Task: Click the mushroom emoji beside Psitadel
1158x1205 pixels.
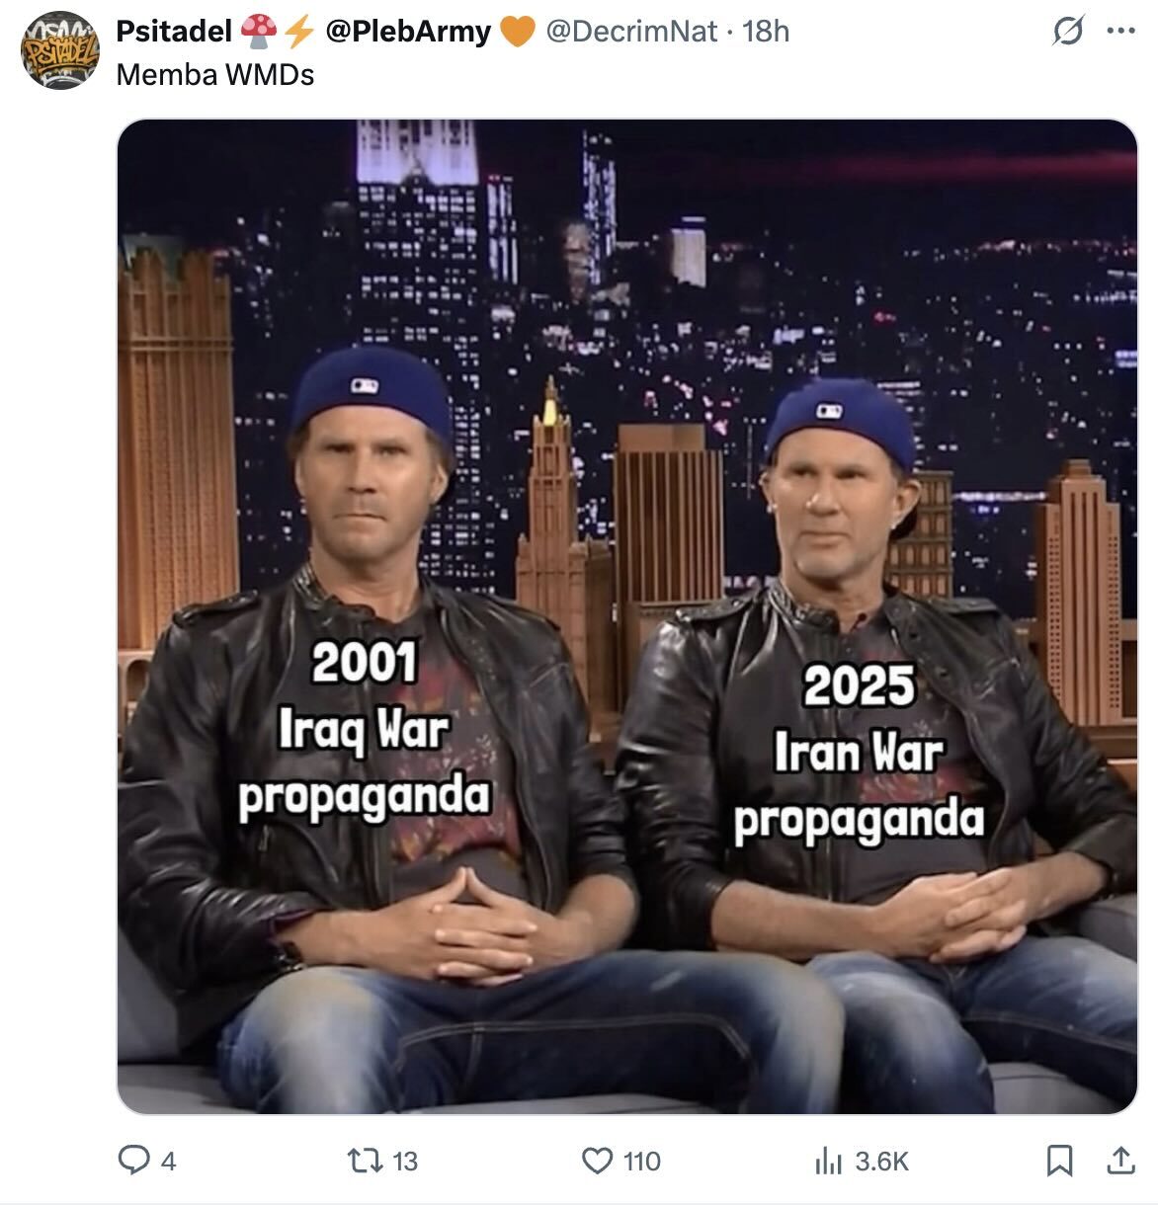Action: click(x=259, y=32)
